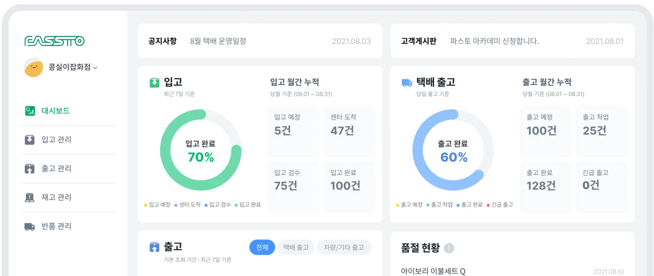Click the FASSTO logo
Viewport: 654px width, 276px height.
pos(54,41)
